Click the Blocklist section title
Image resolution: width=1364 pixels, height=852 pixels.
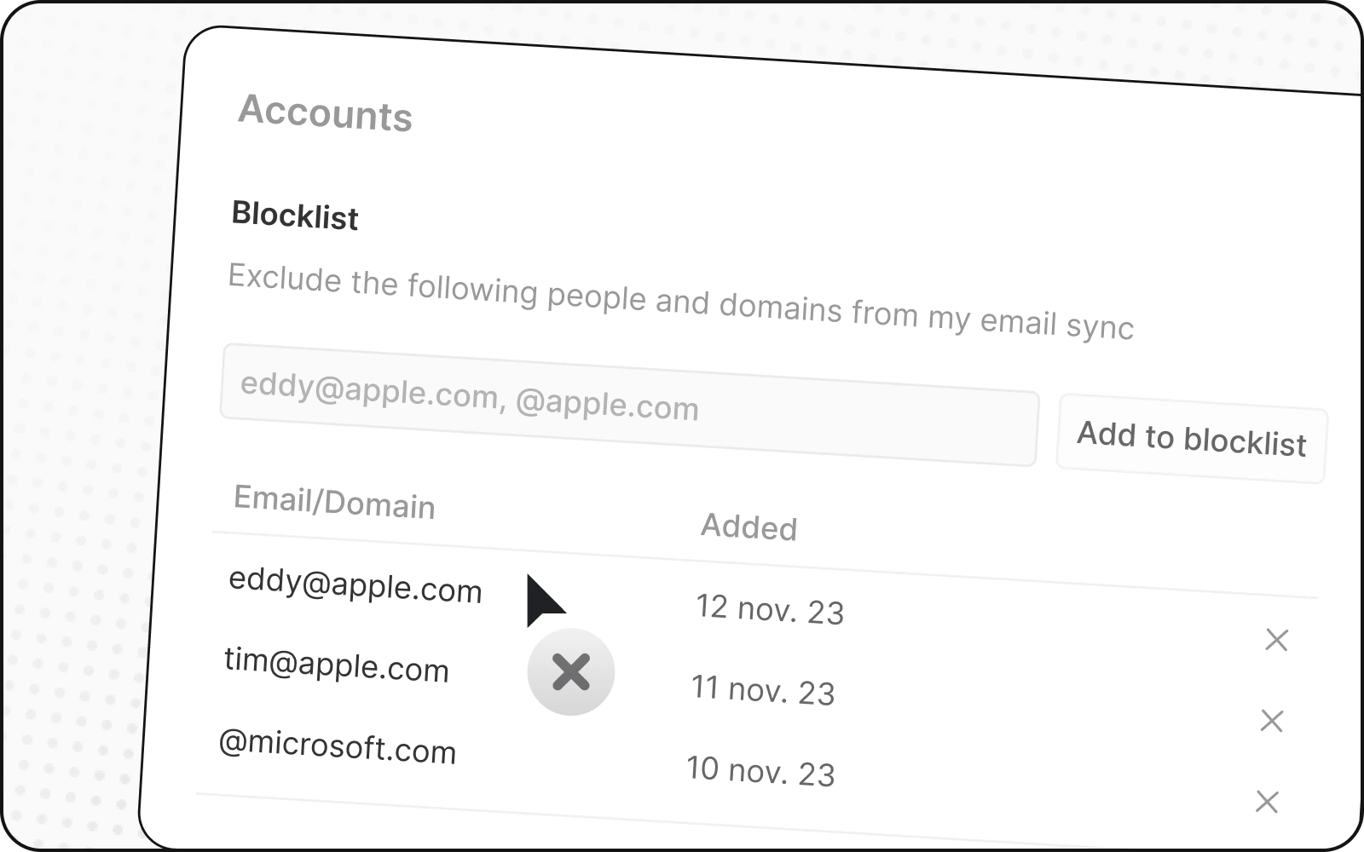295,216
